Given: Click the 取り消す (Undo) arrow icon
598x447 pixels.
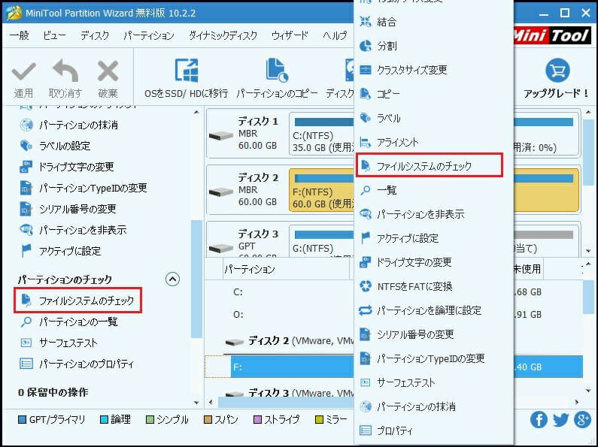Looking at the screenshot, I should [x=65, y=71].
